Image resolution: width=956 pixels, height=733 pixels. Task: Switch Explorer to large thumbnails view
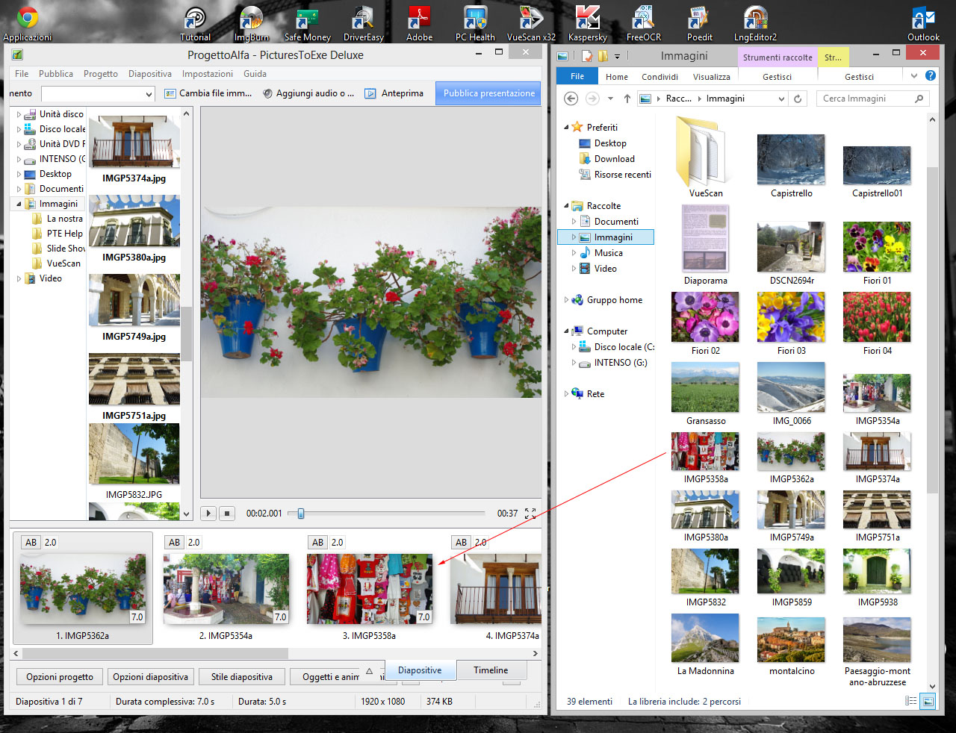(927, 701)
